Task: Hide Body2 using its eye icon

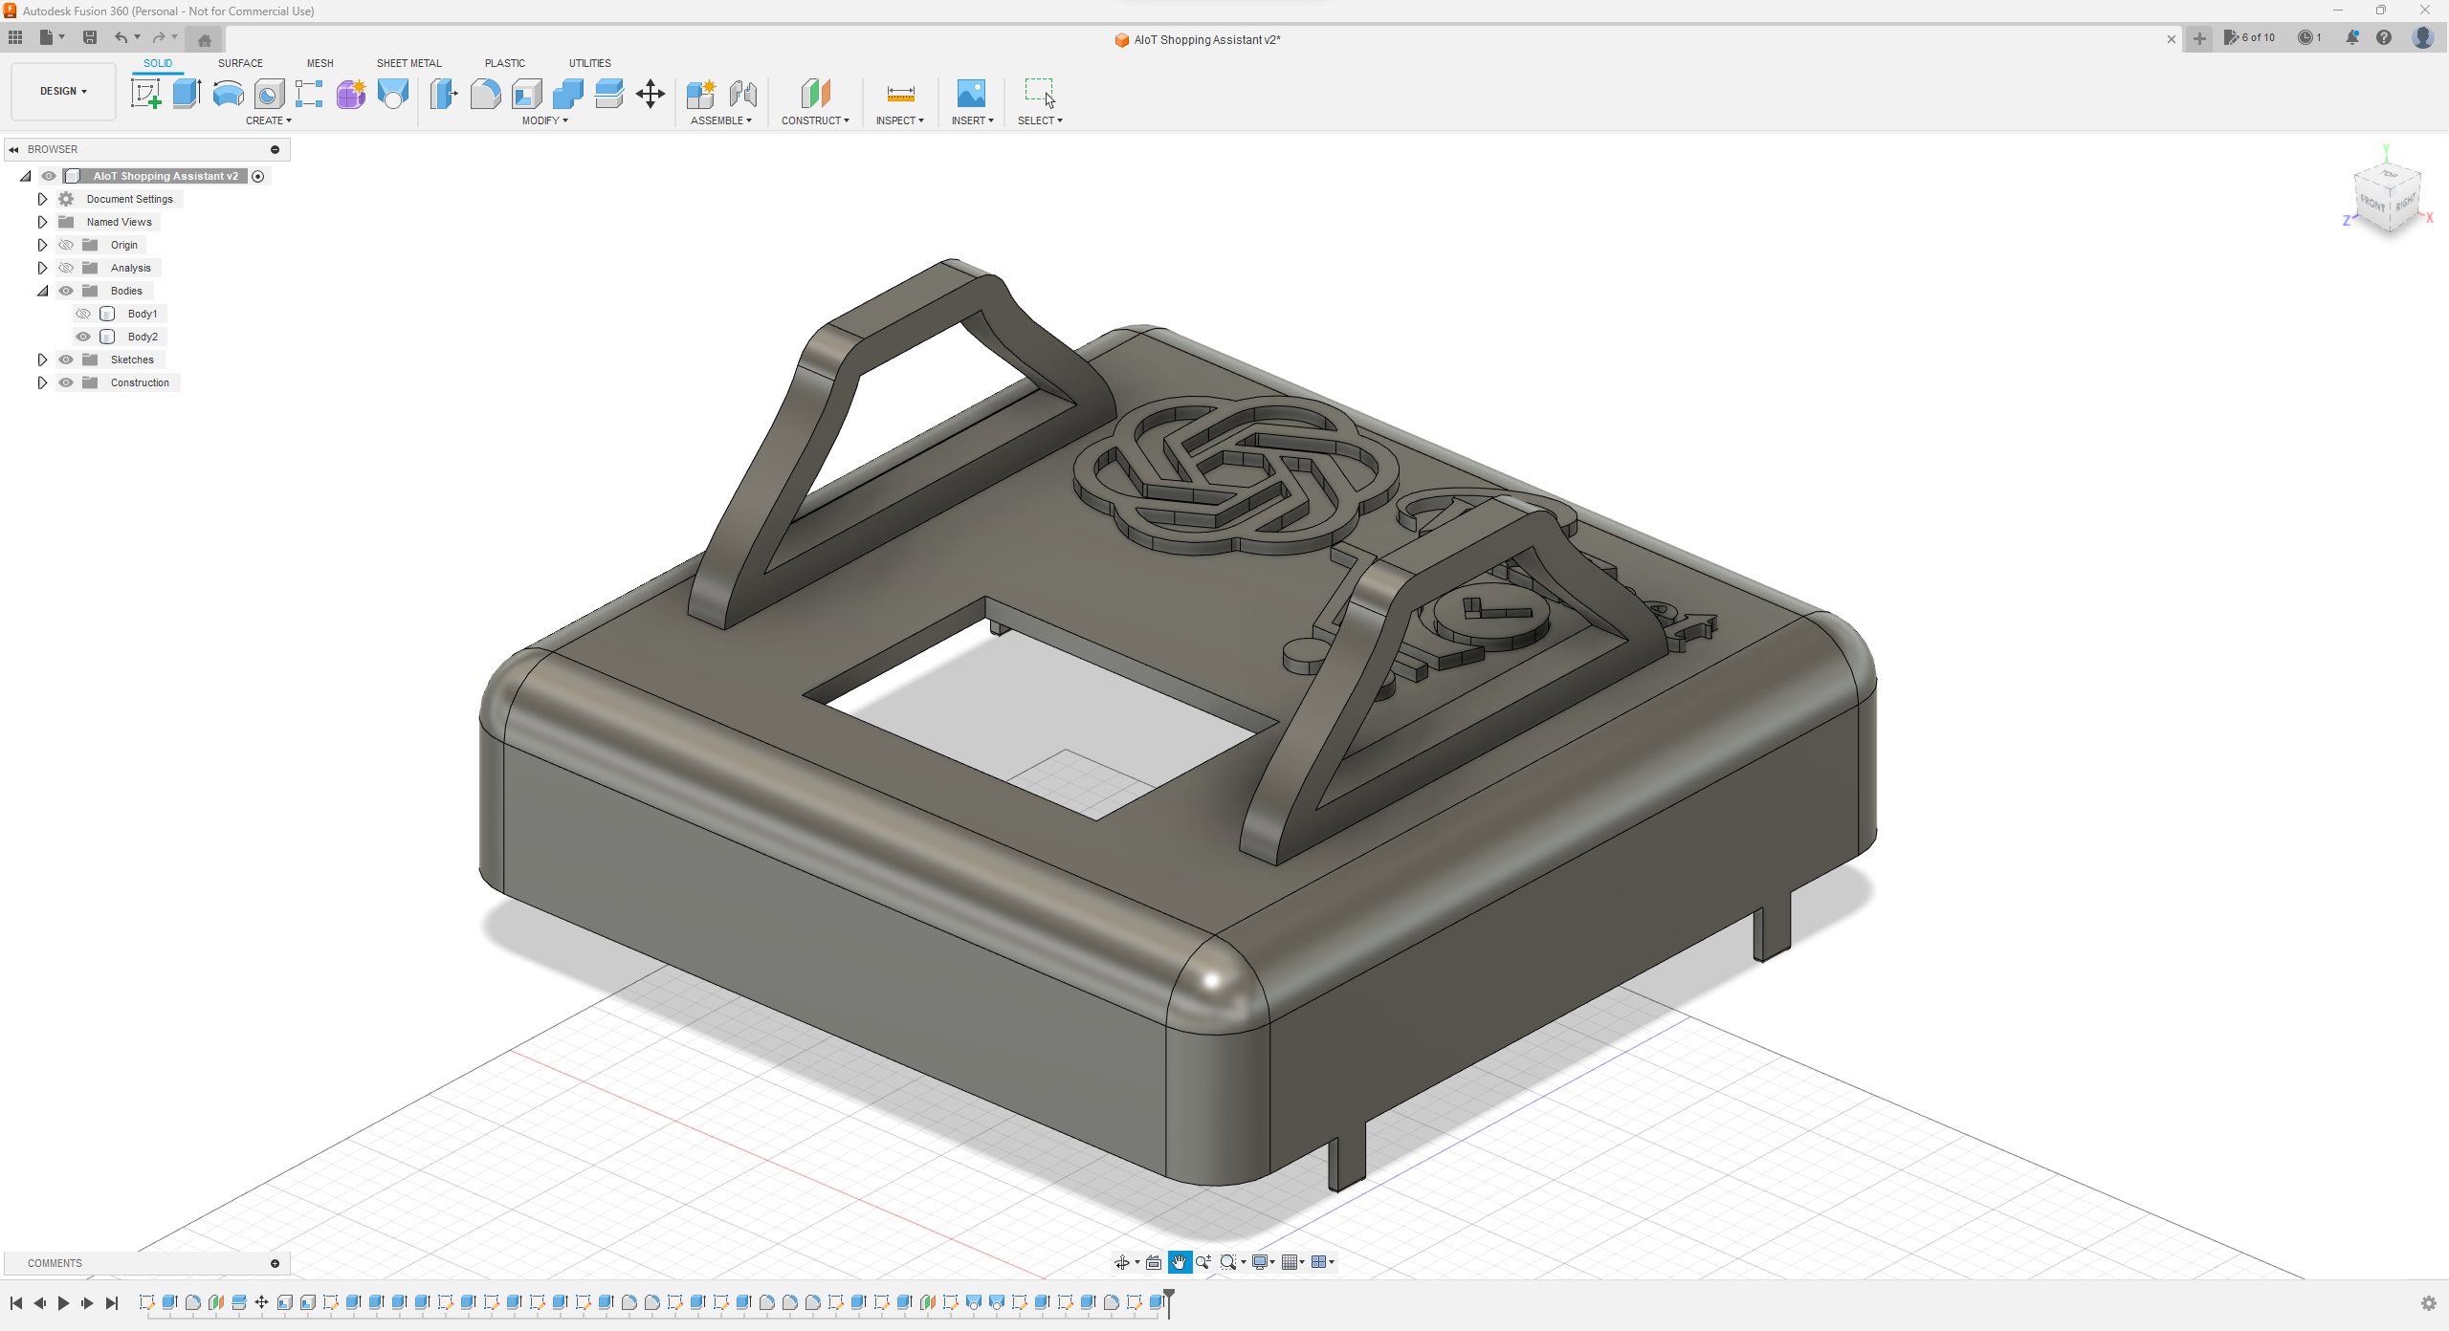Action: (x=83, y=337)
